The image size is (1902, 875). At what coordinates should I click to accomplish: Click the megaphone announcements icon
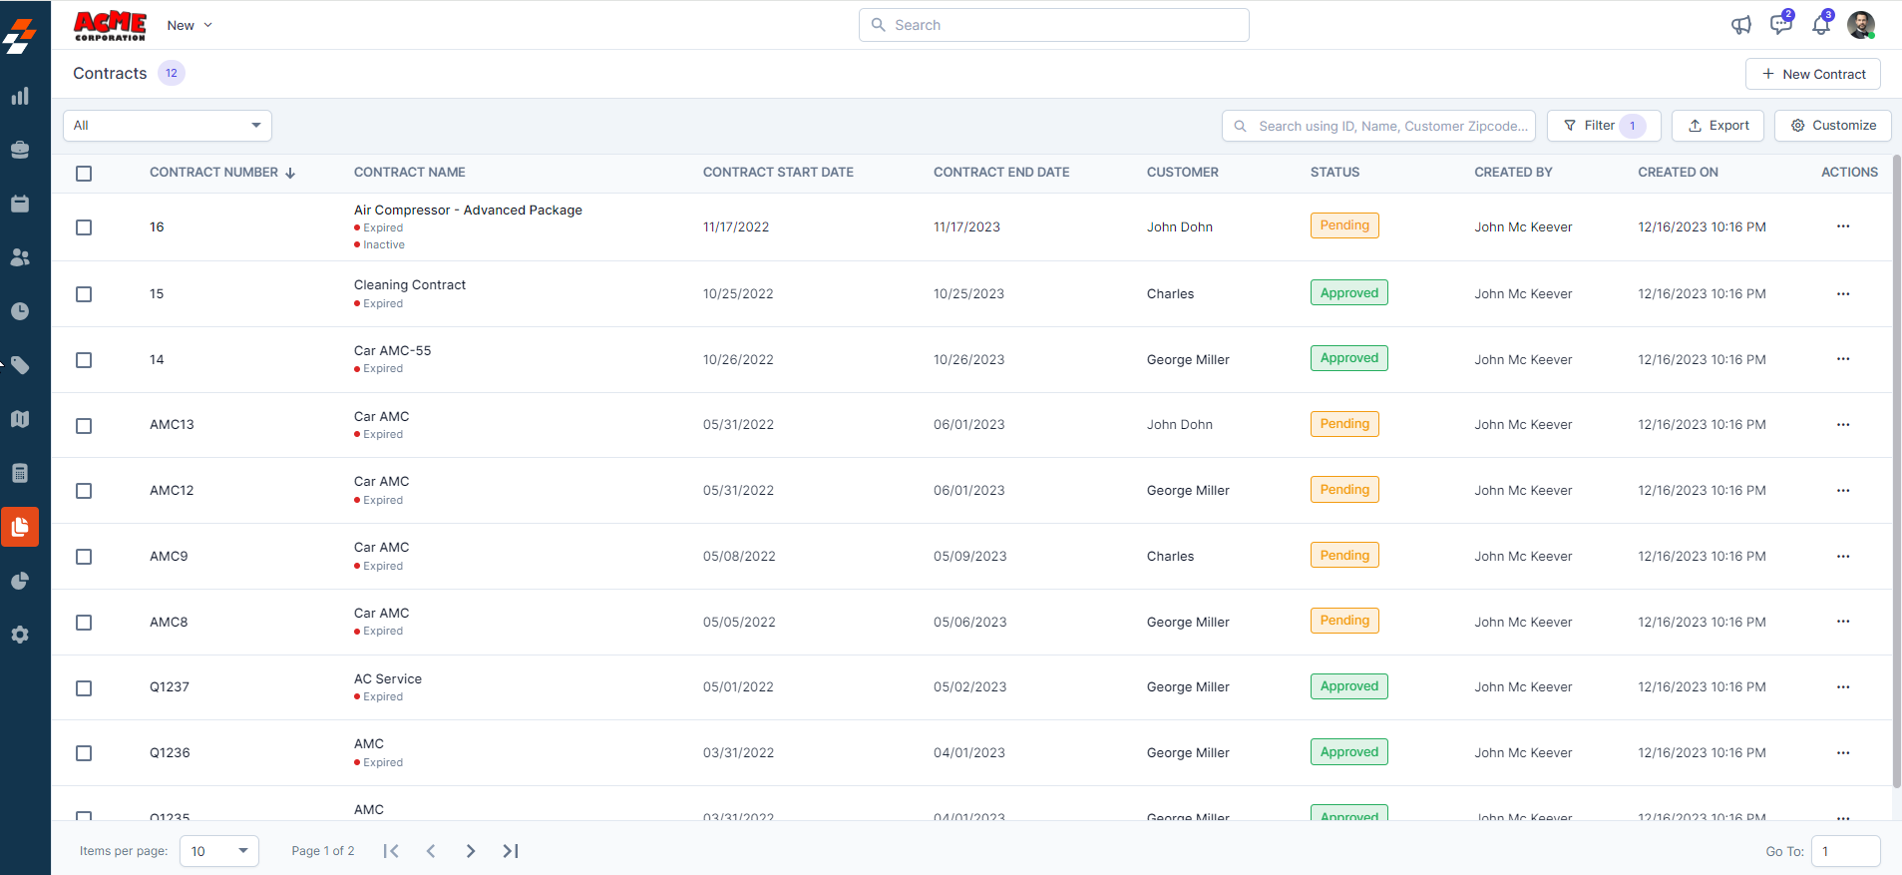coord(1740,25)
